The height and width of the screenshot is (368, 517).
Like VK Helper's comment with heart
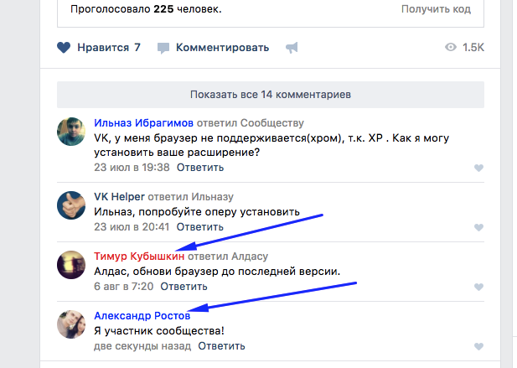click(478, 227)
